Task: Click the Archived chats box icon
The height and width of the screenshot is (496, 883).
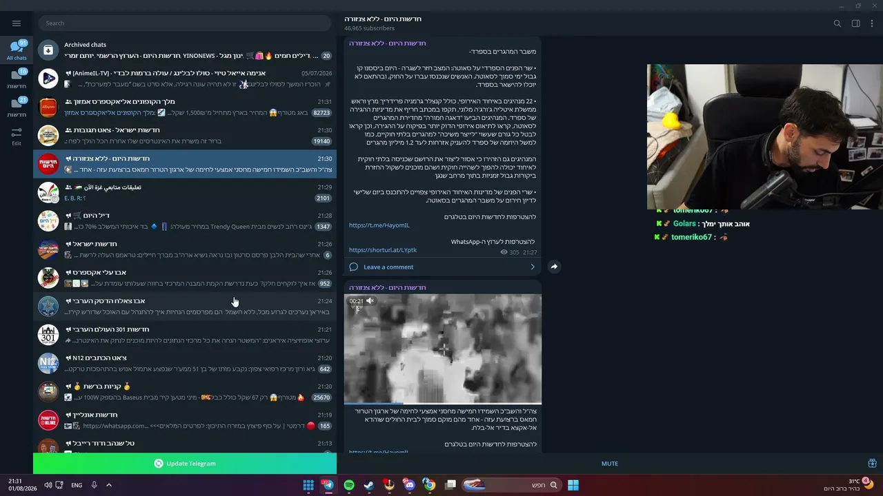Action: pyautogui.click(x=48, y=50)
